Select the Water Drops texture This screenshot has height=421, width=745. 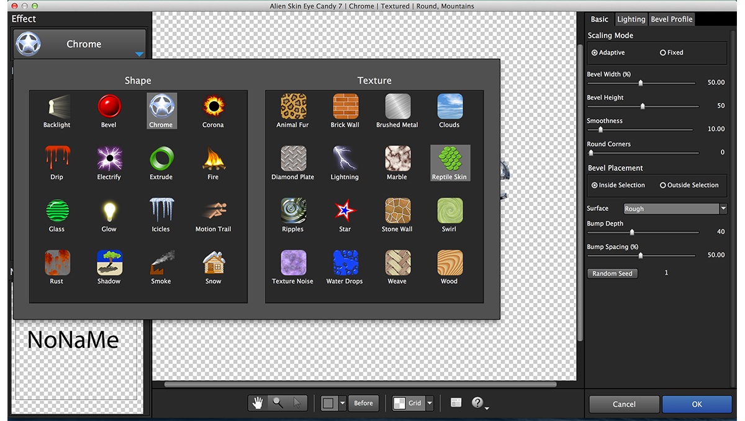point(345,267)
